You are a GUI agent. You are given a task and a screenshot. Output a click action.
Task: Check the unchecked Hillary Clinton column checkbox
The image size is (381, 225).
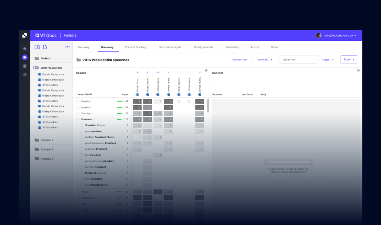click(179, 73)
